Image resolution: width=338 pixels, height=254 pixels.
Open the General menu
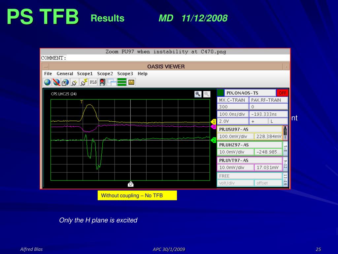click(x=65, y=74)
